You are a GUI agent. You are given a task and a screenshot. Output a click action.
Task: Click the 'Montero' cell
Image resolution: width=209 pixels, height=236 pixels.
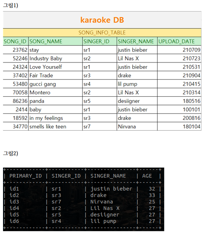[56, 92]
